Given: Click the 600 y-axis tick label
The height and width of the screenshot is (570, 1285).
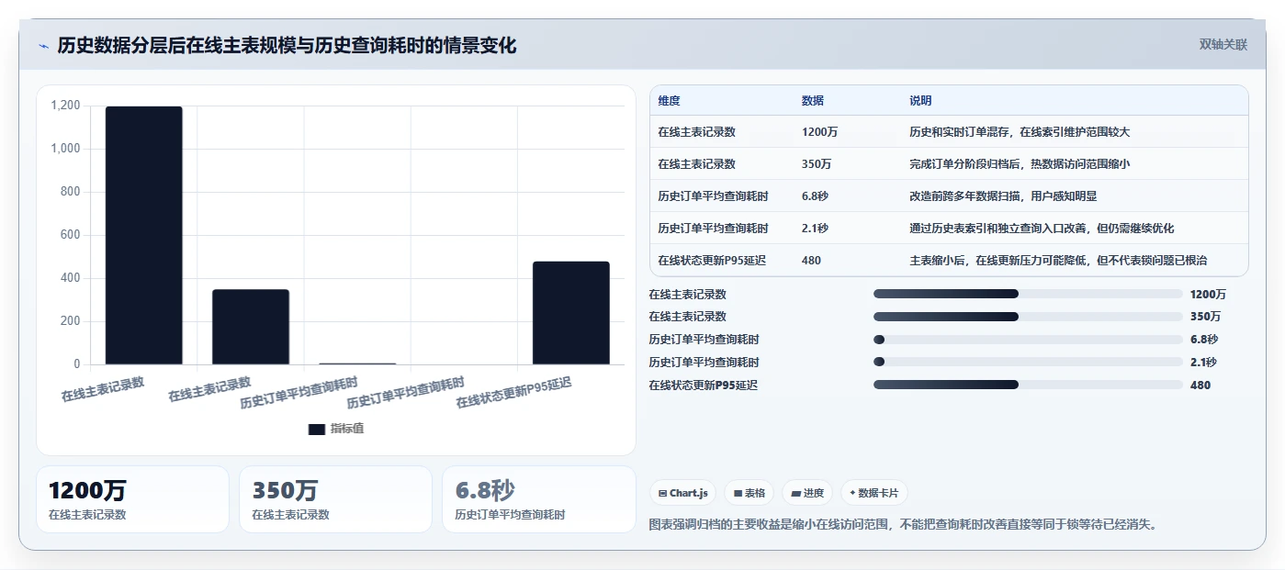Looking at the screenshot, I should [x=71, y=235].
